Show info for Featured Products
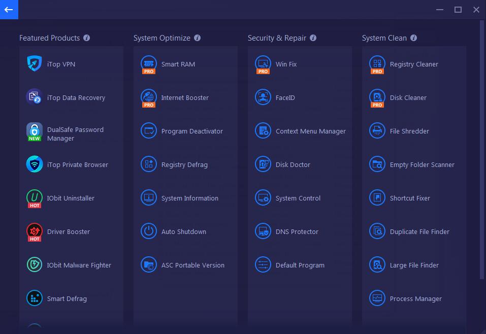Screen dimensions: 486x334 (x=86, y=38)
